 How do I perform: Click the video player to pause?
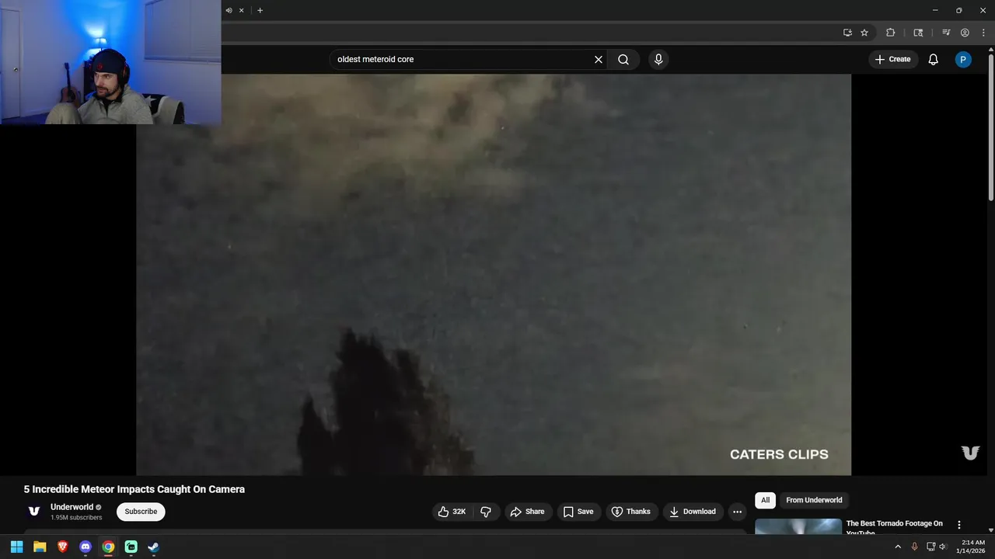coord(494,274)
